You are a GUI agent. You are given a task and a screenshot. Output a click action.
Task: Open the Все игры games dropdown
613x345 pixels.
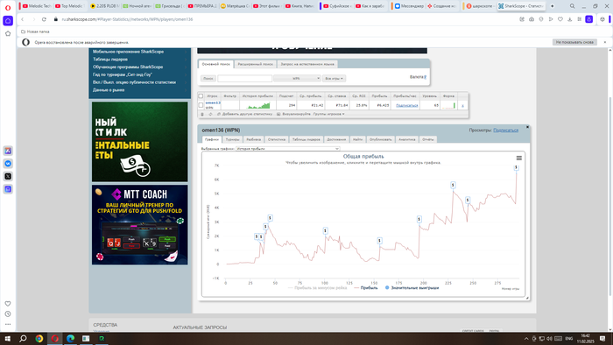(x=334, y=79)
